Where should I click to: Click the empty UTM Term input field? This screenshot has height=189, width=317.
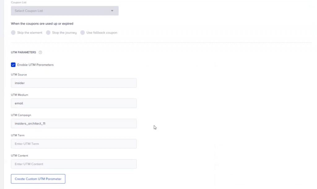click(x=74, y=144)
